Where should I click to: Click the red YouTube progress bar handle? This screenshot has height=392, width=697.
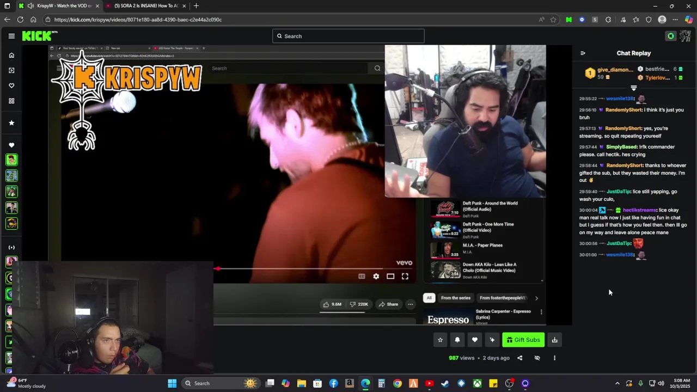click(x=218, y=268)
